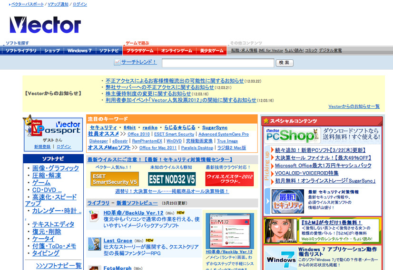Screen dimensions: 393x270
Task: Click the search text field
Action: 218,63
